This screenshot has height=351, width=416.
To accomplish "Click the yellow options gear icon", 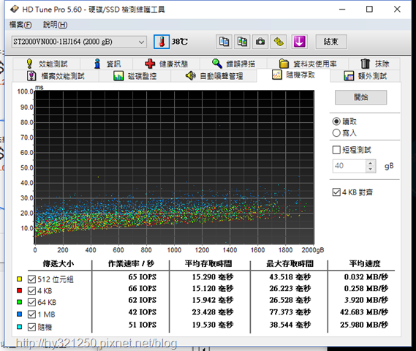I will (x=279, y=42).
